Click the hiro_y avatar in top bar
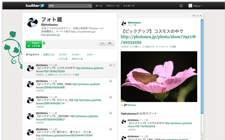225x140 pixels. pos(190,6)
